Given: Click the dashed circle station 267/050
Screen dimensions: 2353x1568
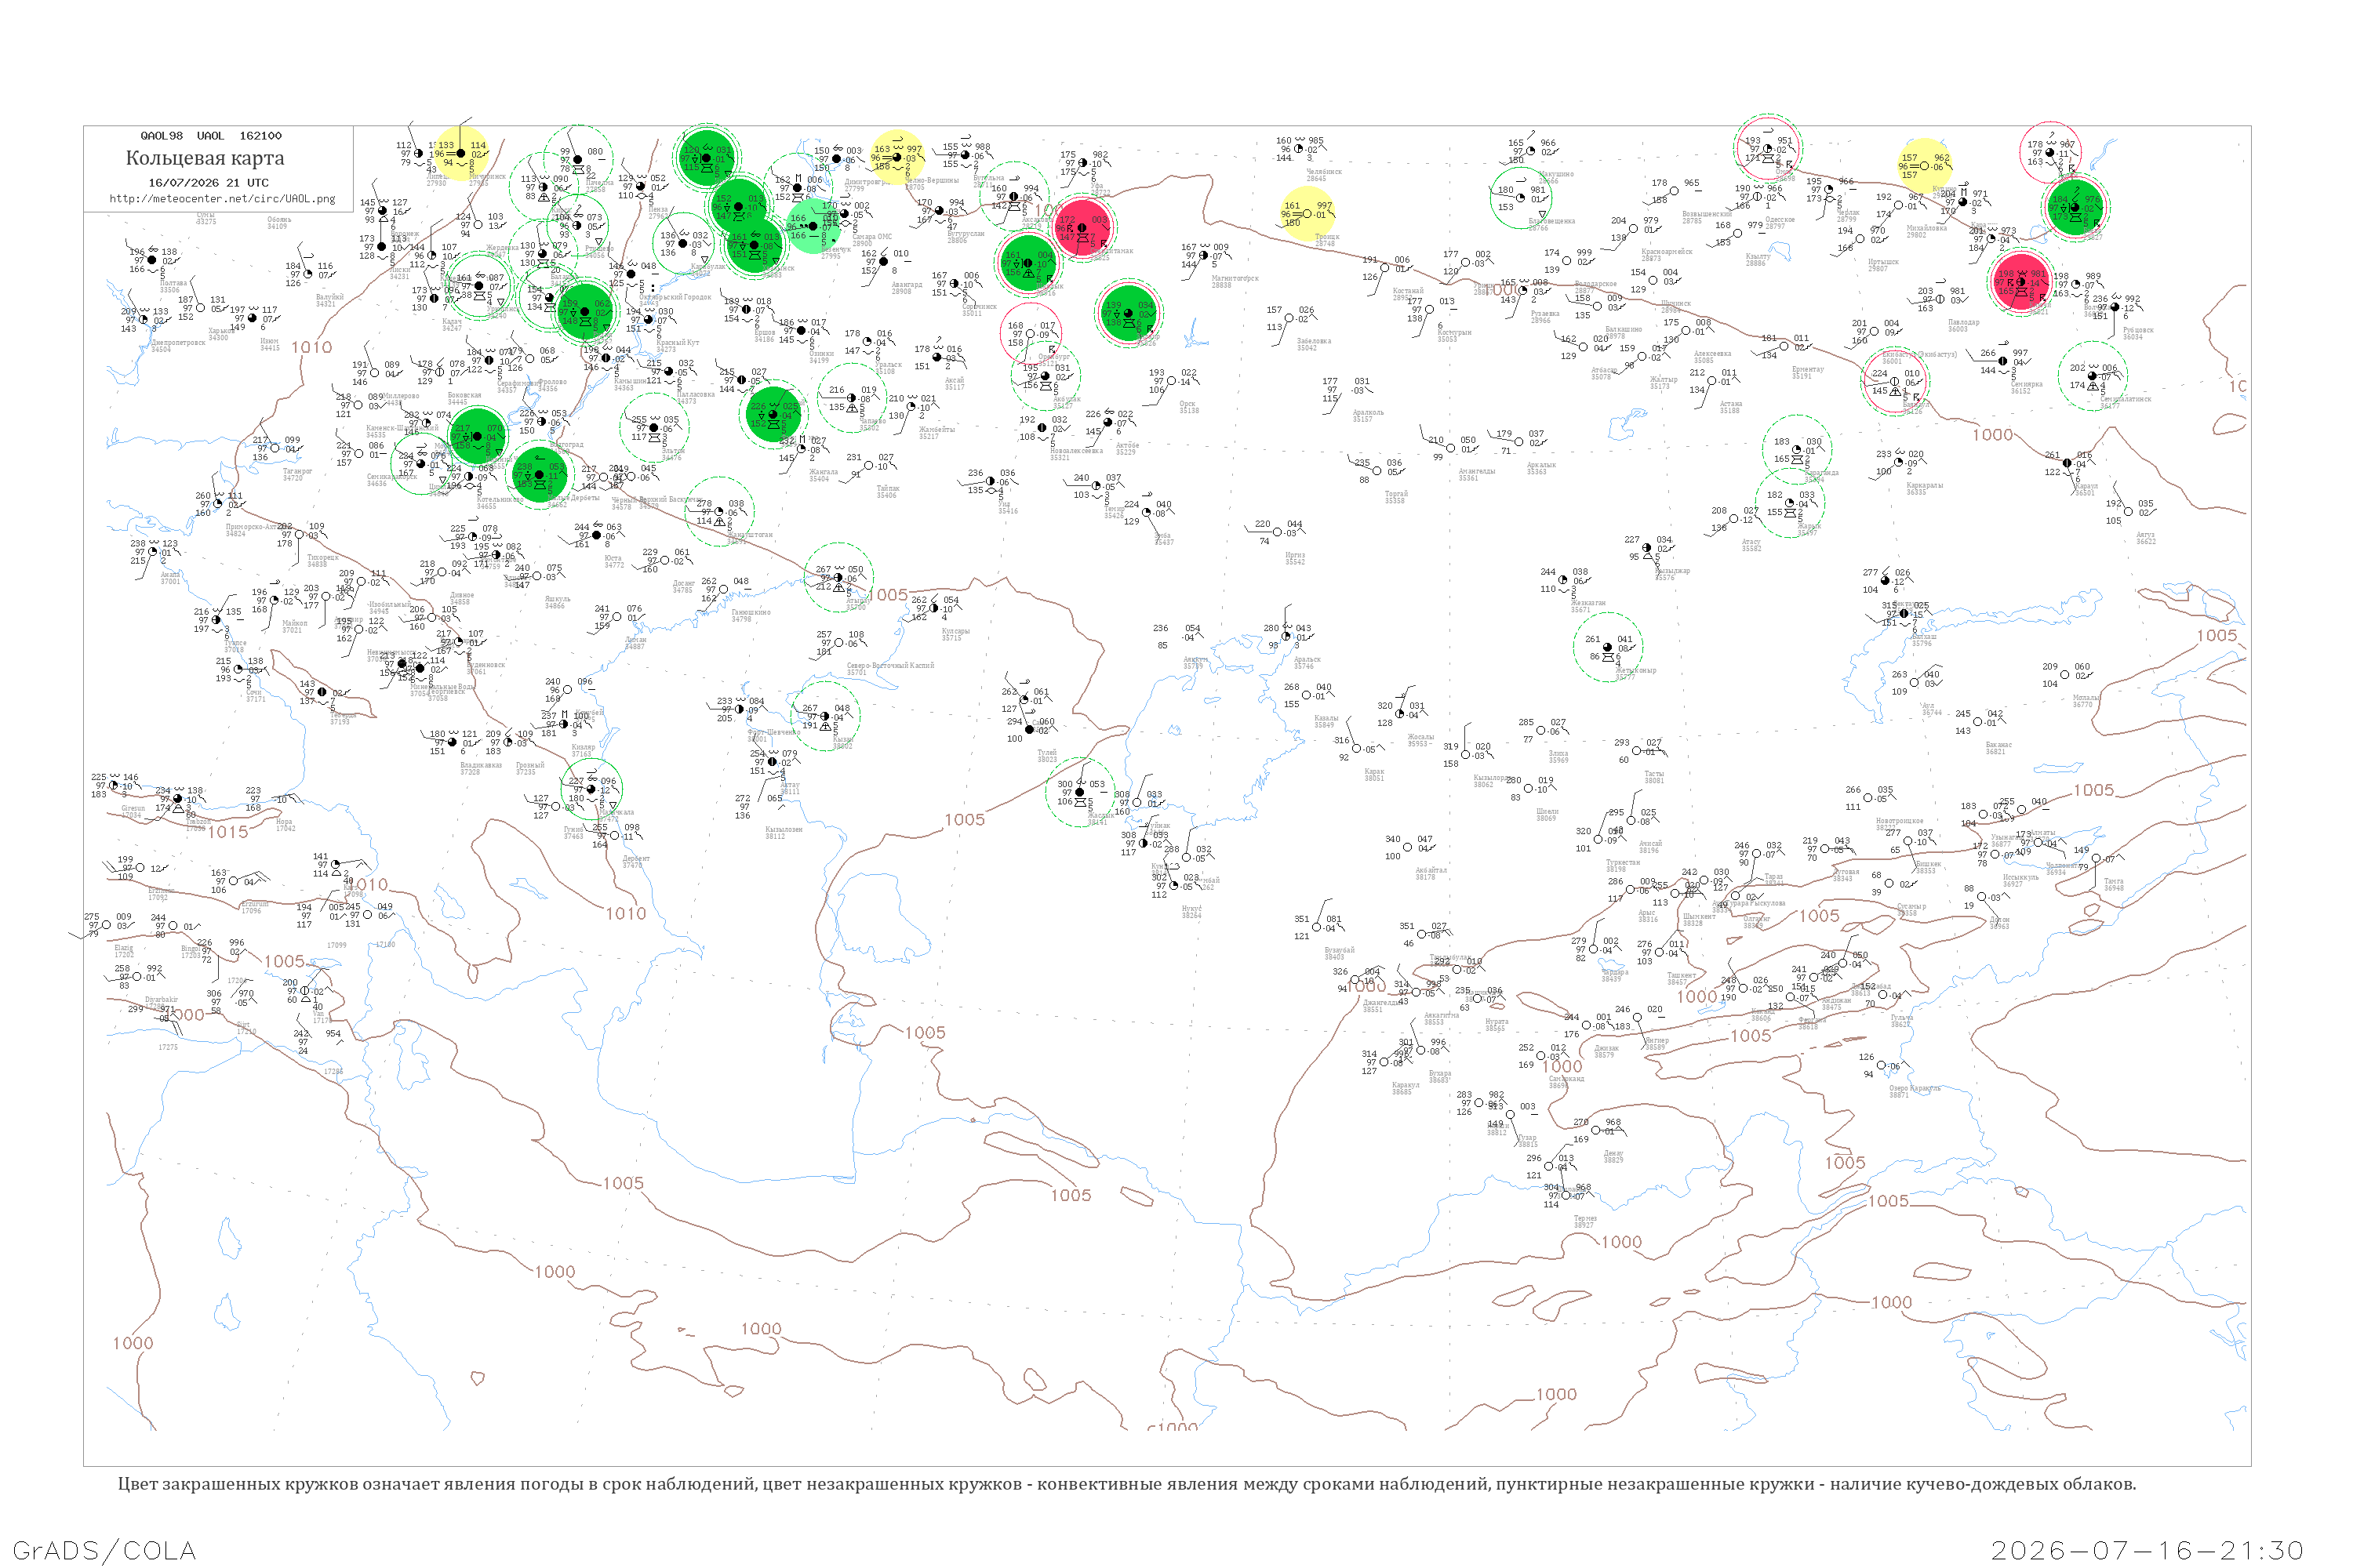Looking at the screenshot, I should (x=838, y=577).
